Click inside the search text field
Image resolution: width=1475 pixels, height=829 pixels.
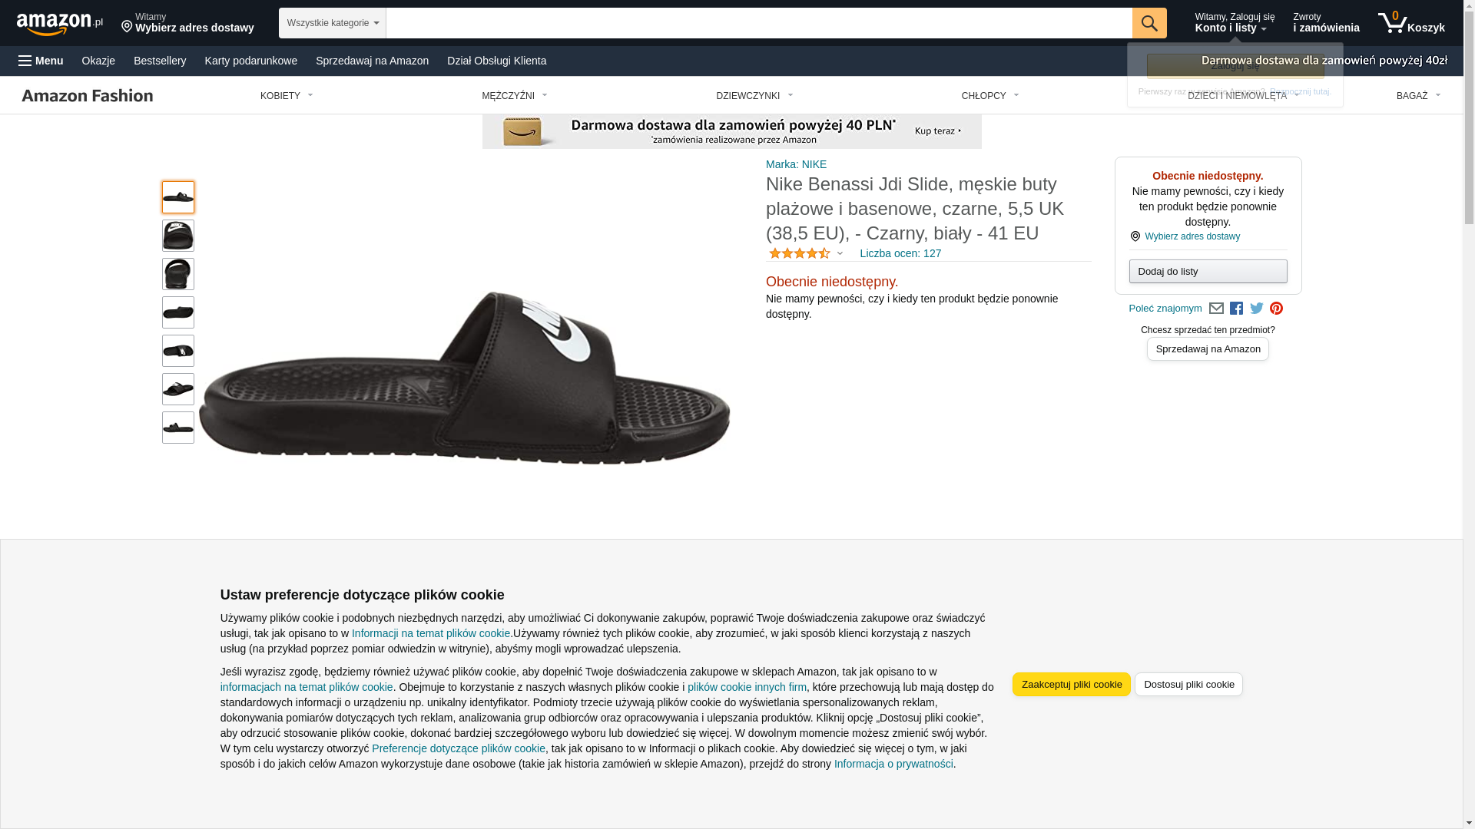[x=758, y=23]
